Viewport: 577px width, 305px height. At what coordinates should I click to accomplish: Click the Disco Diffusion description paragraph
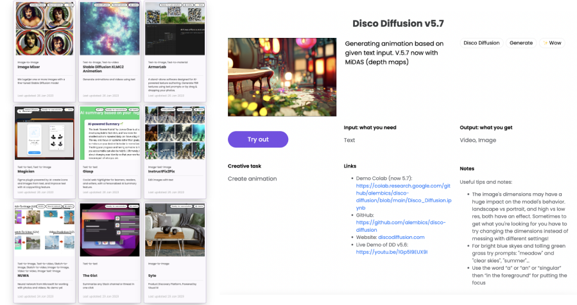[x=394, y=53]
